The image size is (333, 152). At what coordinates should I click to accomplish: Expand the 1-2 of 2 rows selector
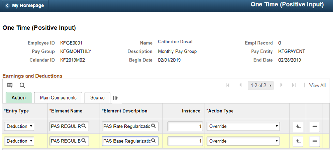261,85
